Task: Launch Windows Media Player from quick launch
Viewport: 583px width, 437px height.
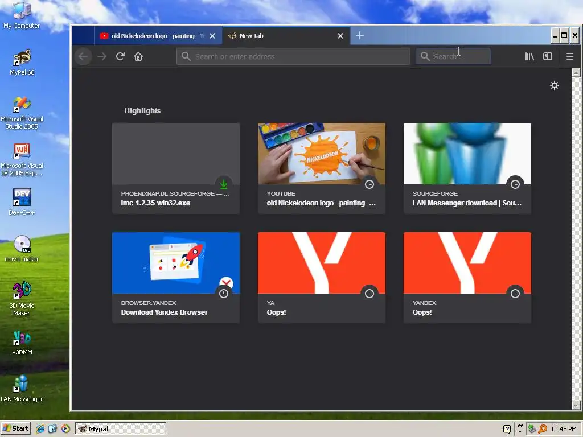Action: (x=65, y=429)
